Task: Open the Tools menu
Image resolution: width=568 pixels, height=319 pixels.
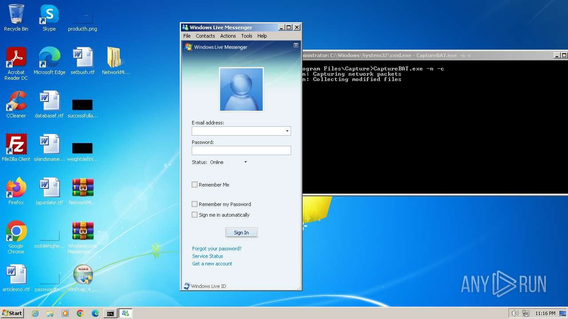Action: tap(247, 36)
